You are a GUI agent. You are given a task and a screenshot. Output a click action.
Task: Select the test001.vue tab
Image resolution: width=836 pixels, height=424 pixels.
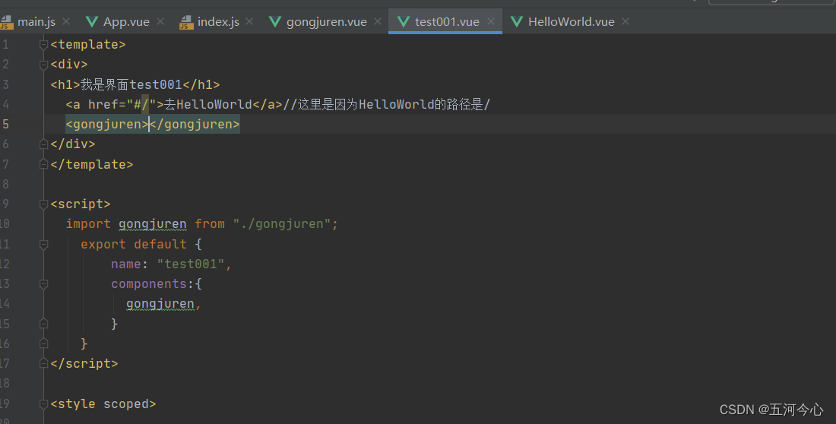tap(446, 22)
